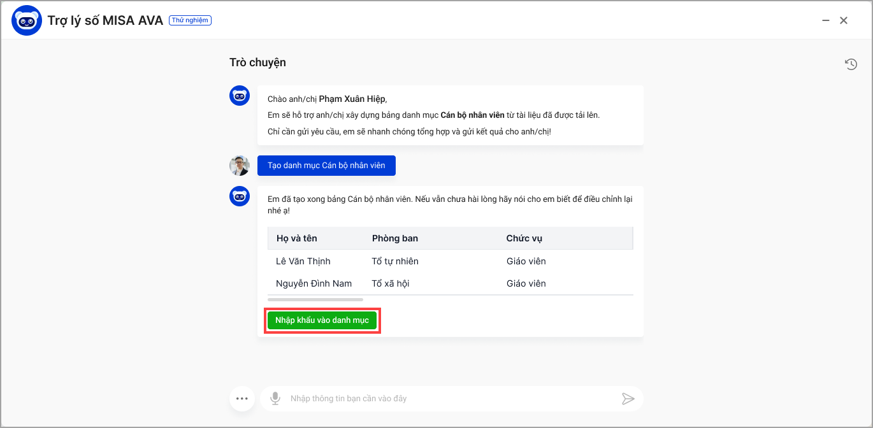
Task: Select the Tổ xã hội table cell
Action: click(391, 283)
